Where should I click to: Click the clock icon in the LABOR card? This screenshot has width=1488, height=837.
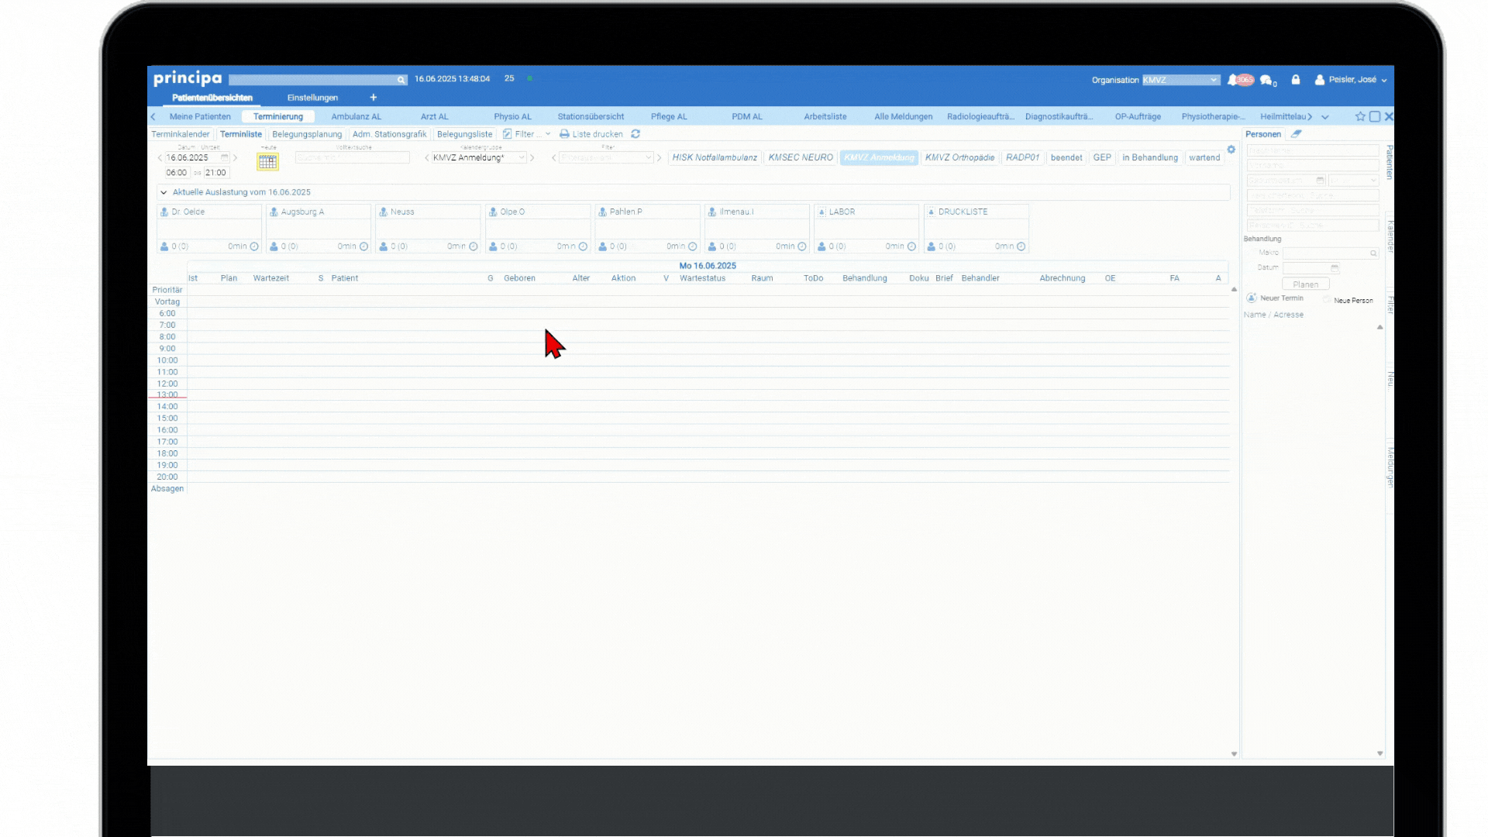pyautogui.click(x=911, y=246)
